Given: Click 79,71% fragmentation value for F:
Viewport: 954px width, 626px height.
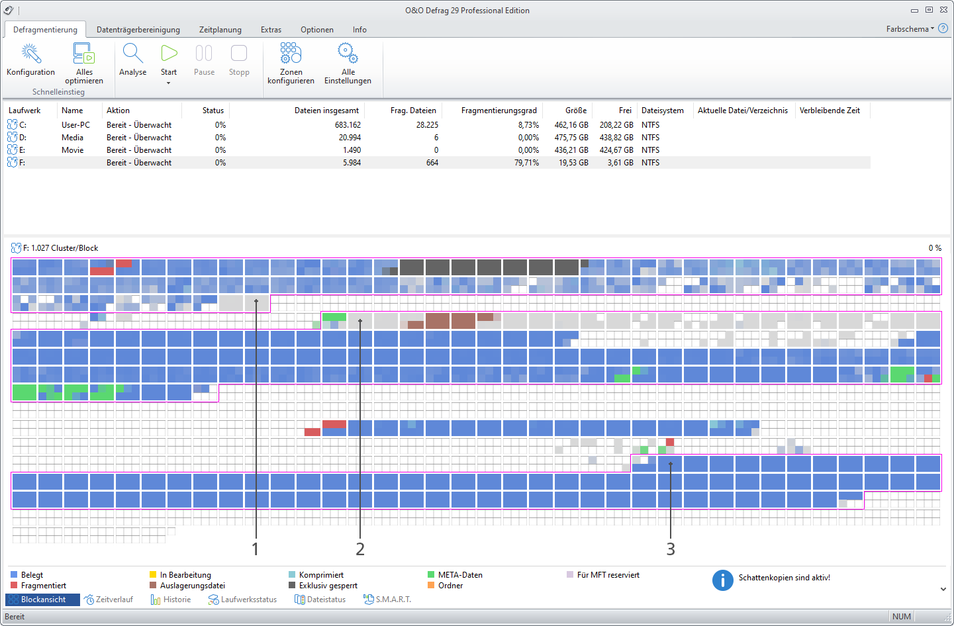Looking at the screenshot, I should (526, 163).
